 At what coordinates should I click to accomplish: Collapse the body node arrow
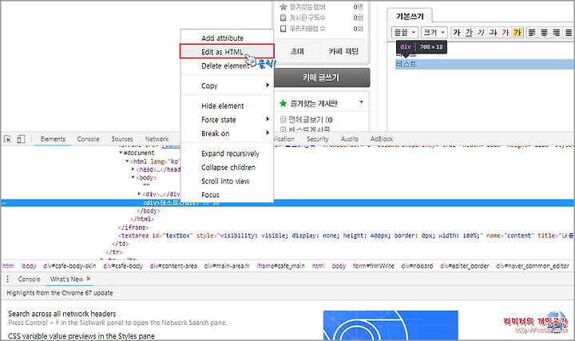pos(133,177)
